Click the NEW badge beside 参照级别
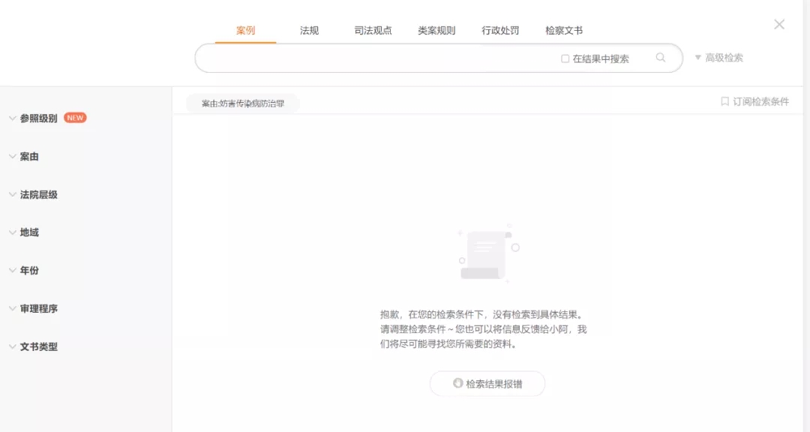The image size is (810, 432). 75,118
